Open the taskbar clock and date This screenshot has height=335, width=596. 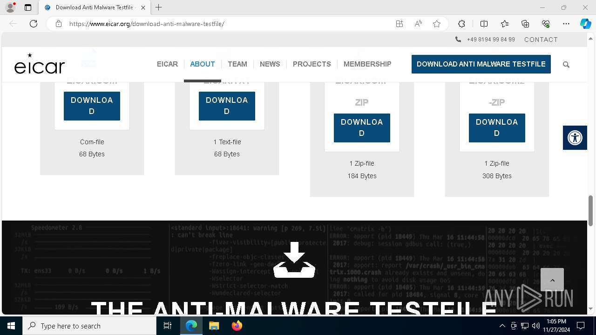[556, 326]
